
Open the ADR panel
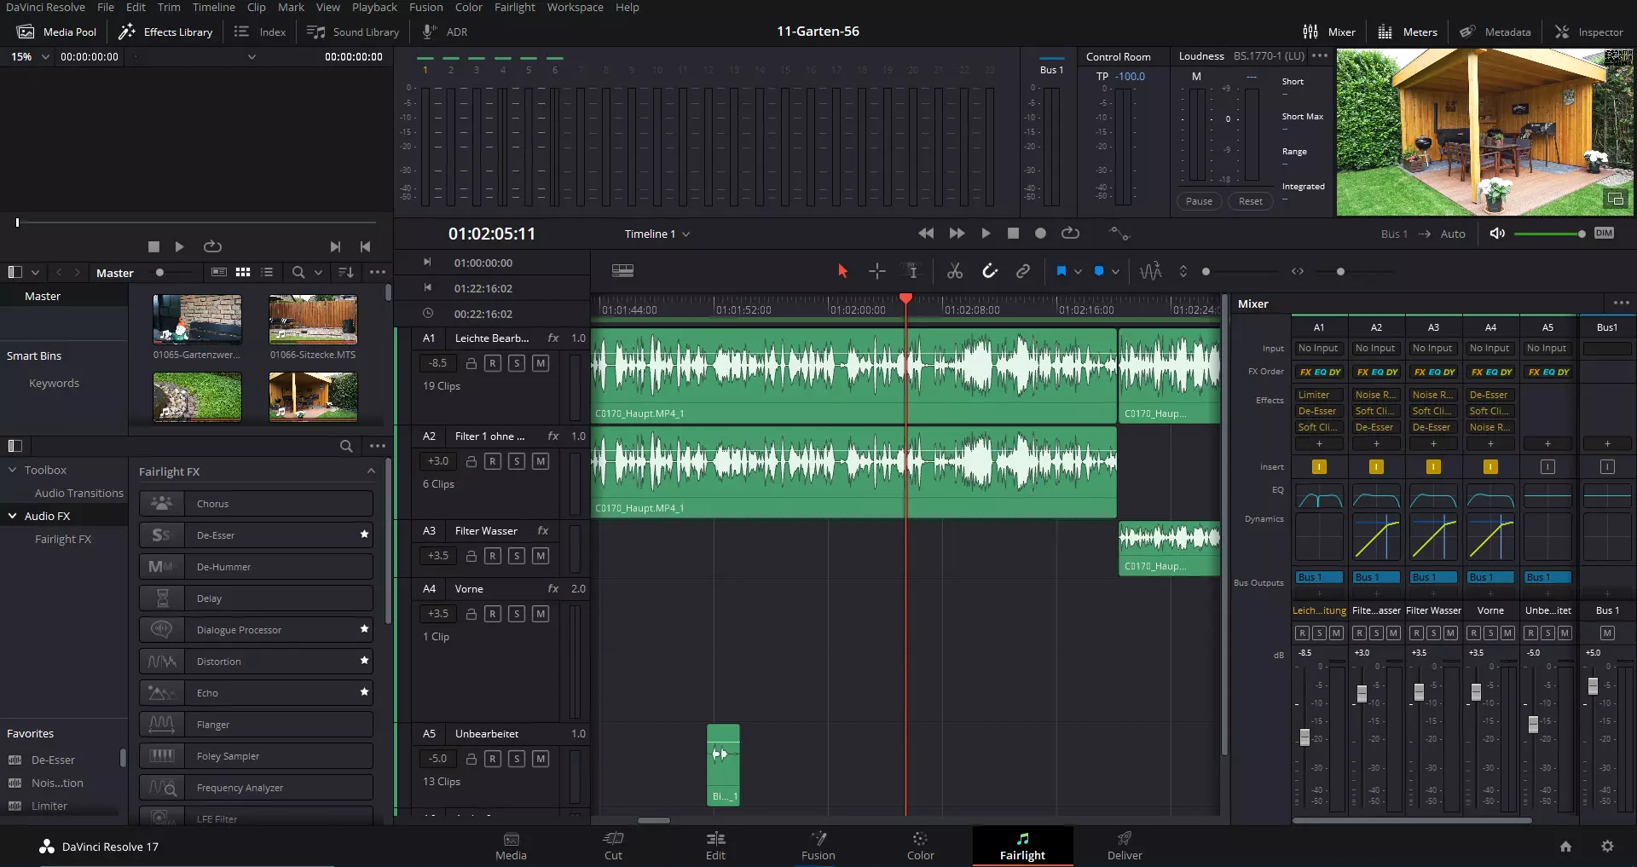click(x=445, y=32)
